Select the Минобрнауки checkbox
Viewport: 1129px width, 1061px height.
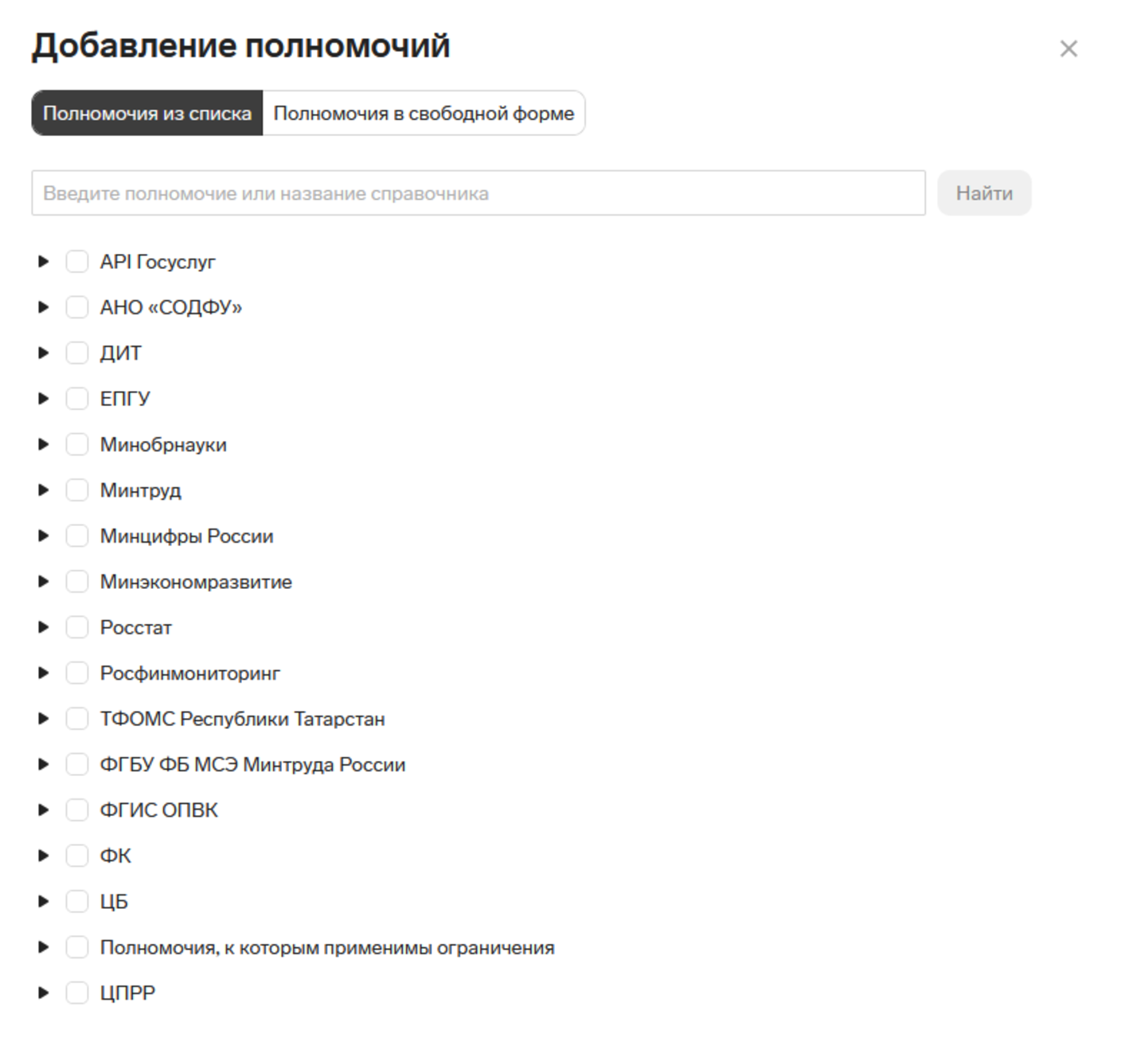76,444
